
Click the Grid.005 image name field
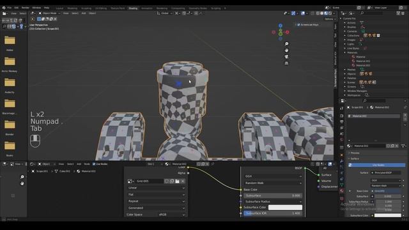click(150, 181)
